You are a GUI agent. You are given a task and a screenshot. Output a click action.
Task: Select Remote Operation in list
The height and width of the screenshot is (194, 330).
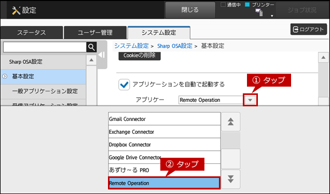pos(164,183)
